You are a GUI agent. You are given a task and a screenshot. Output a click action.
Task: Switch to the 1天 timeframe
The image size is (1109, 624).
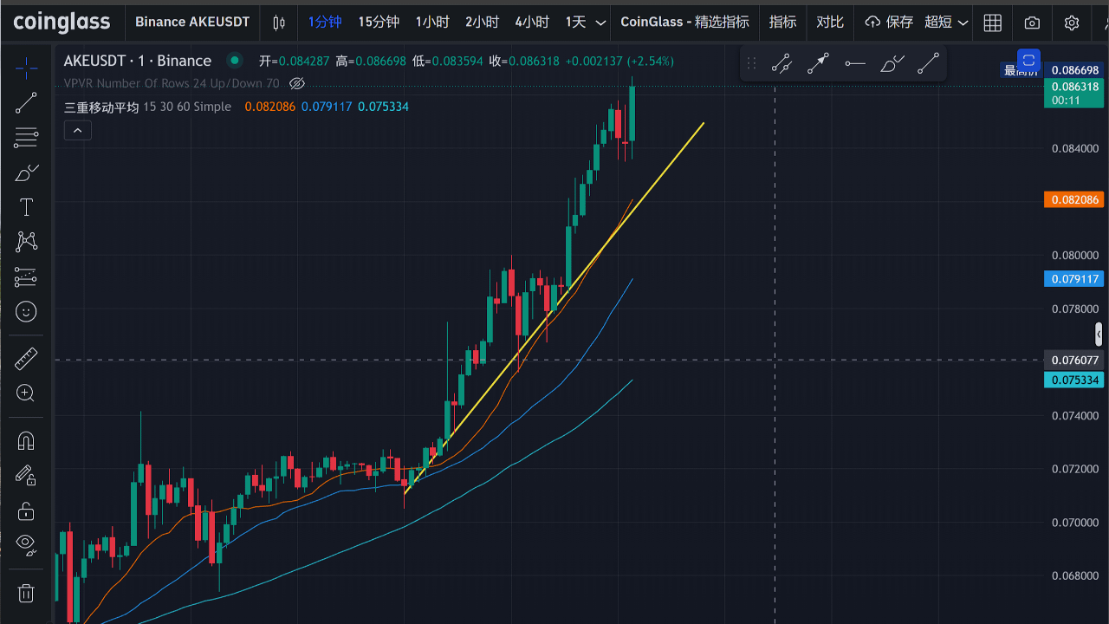tap(575, 23)
